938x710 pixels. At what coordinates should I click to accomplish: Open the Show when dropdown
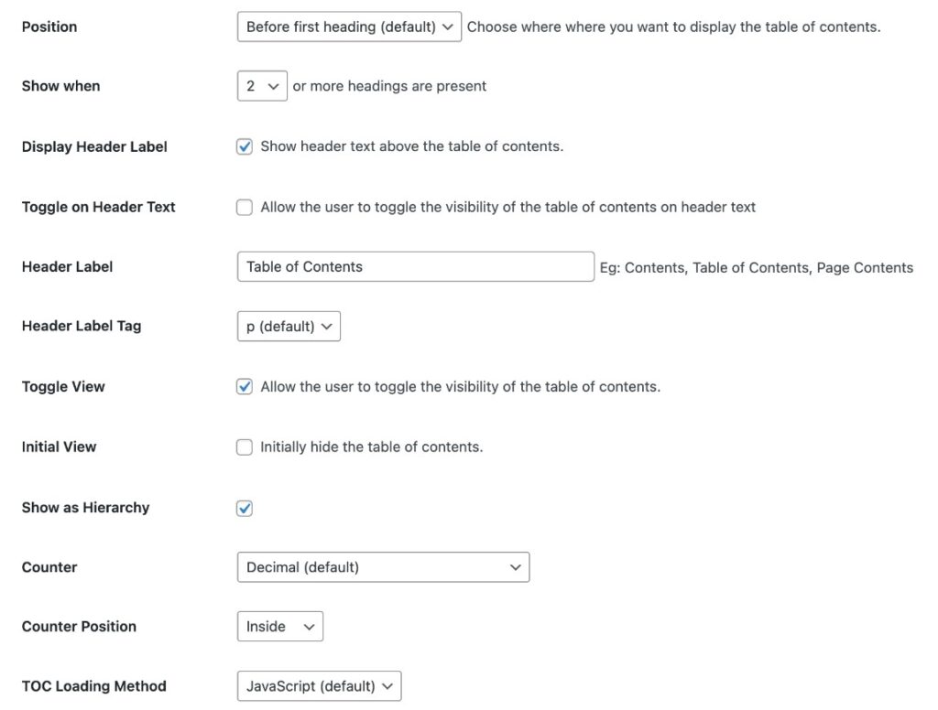click(261, 85)
